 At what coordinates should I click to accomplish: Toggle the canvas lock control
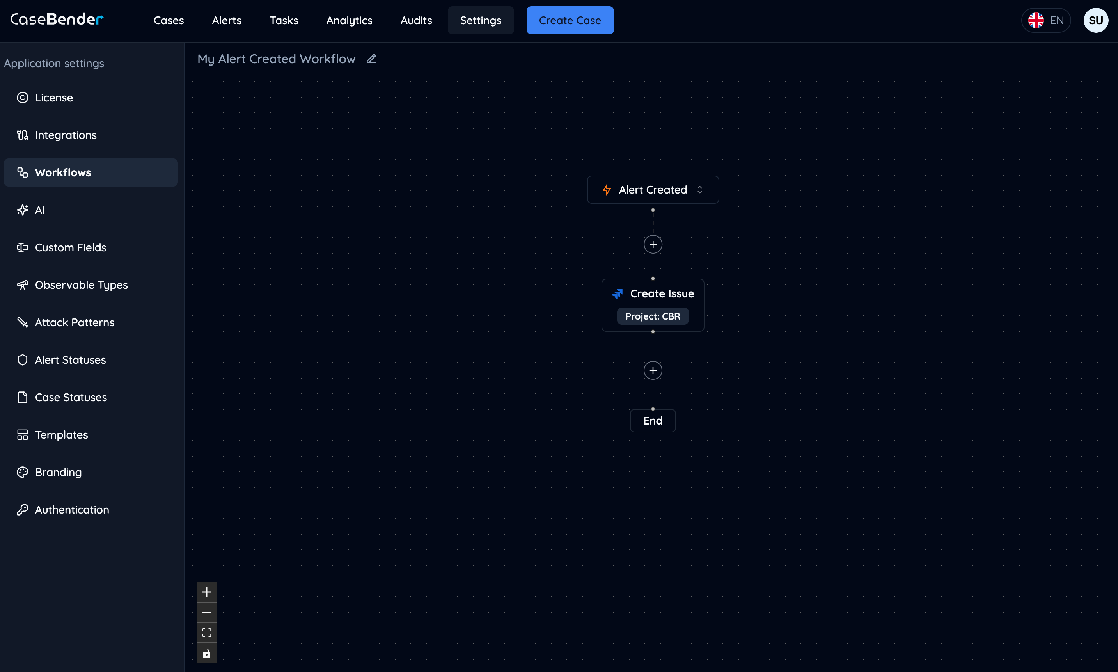(x=207, y=653)
